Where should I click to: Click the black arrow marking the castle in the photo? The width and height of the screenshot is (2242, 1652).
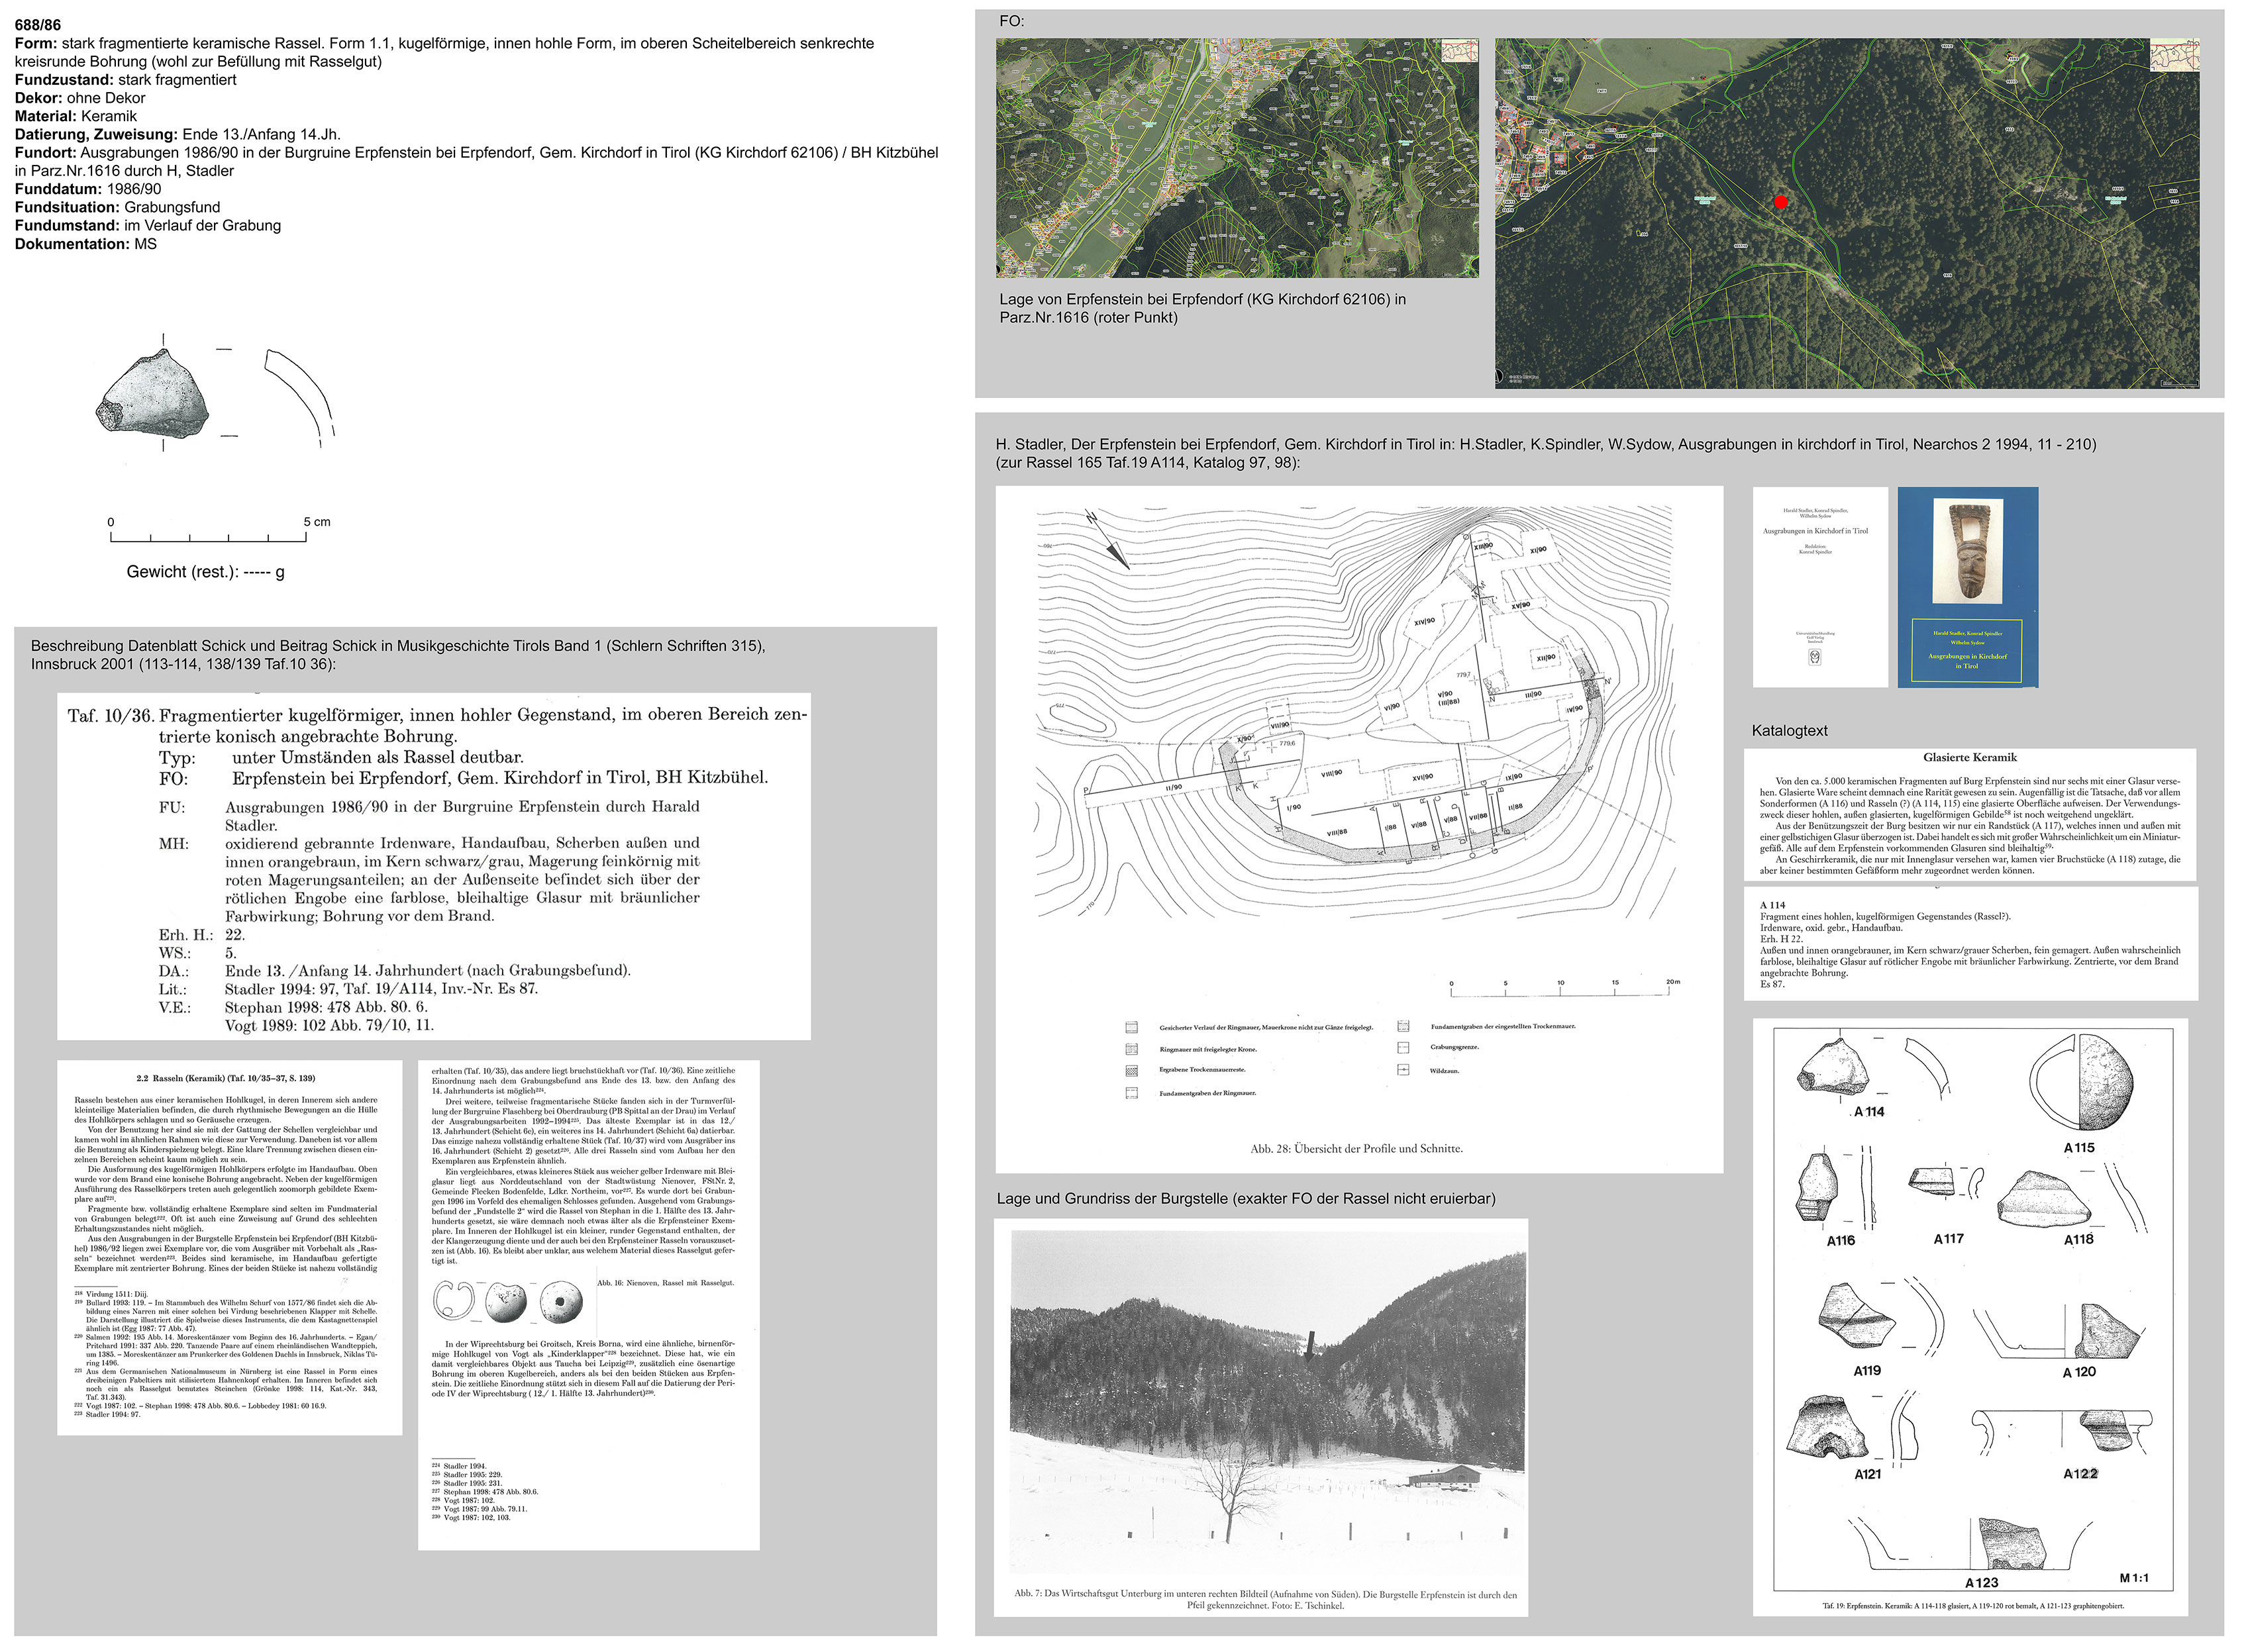pyautogui.click(x=1311, y=1345)
